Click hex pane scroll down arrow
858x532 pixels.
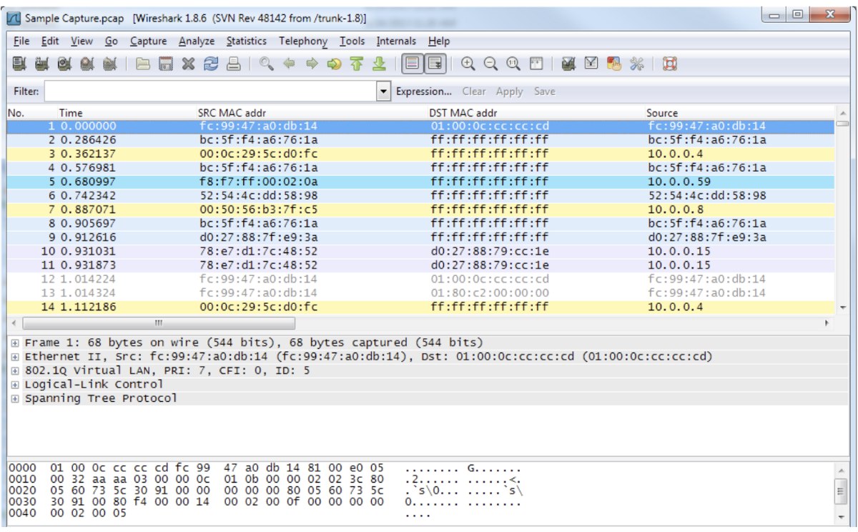pyautogui.click(x=842, y=516)
